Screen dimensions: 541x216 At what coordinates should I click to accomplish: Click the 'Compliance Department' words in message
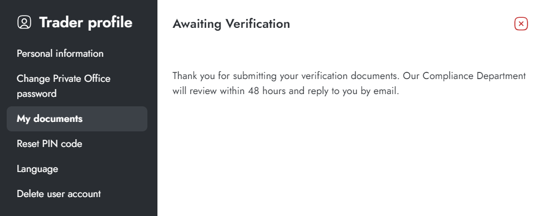tap(474, 76)
